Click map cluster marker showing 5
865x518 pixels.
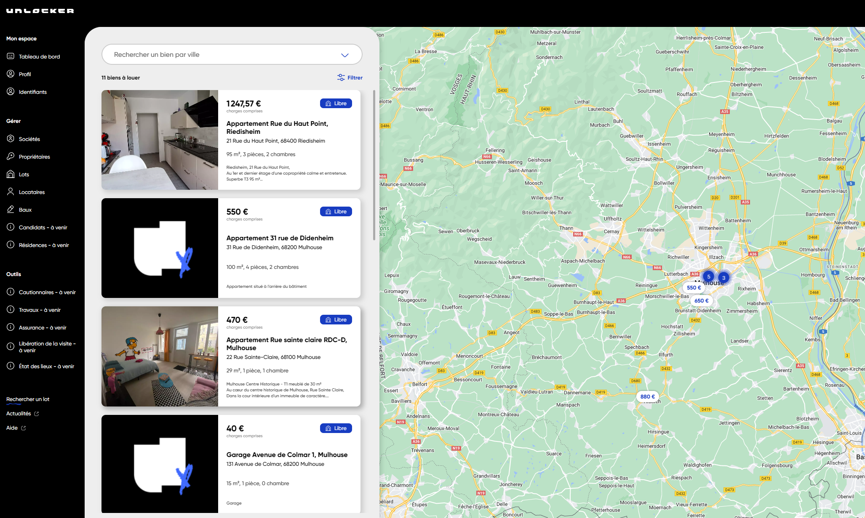coord(708,276)
